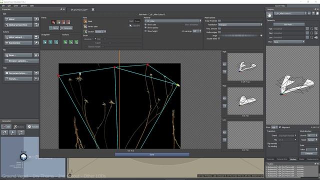Toggle the Double-sided checkbox
This screenshot has height=180, width=320.
[x=219, y=38]
